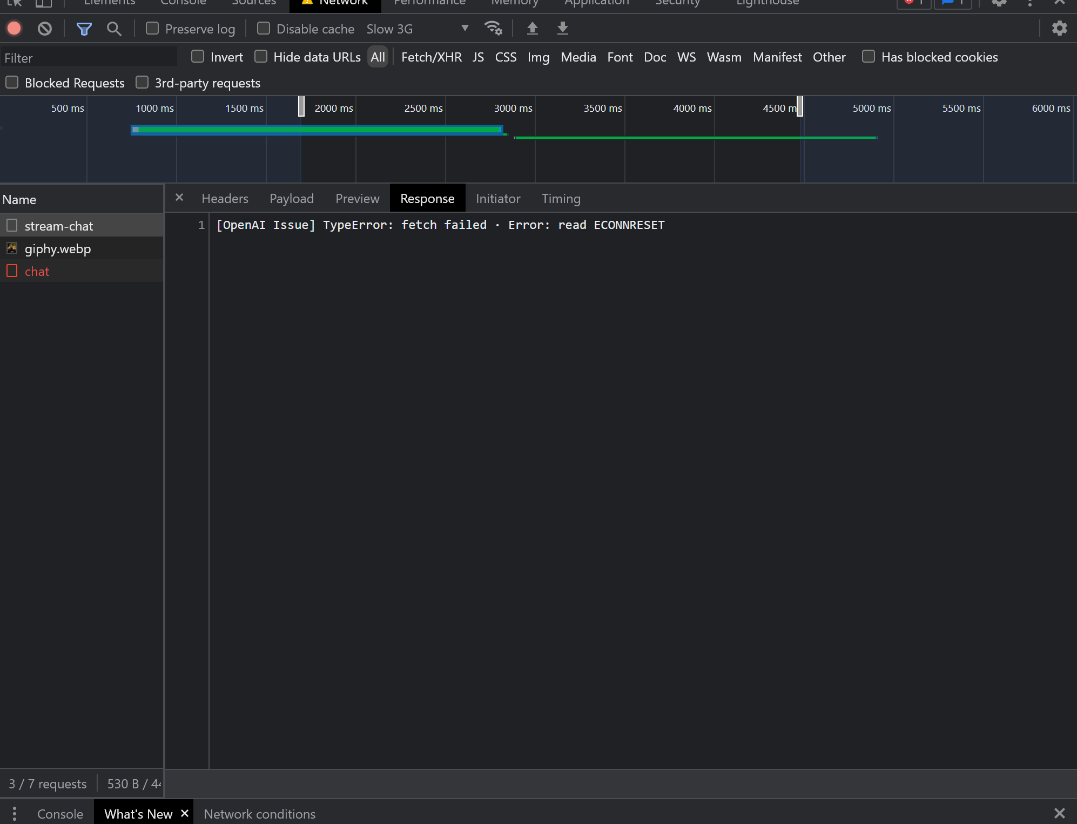Open network conditions via wifi icon
Viewport: 1077px width, 824px height.
(x=493, y=28)
